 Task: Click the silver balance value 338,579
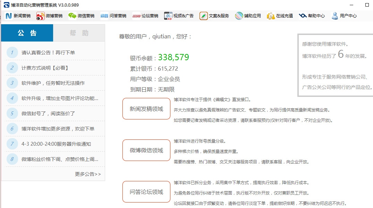click(x=173, y=57)
